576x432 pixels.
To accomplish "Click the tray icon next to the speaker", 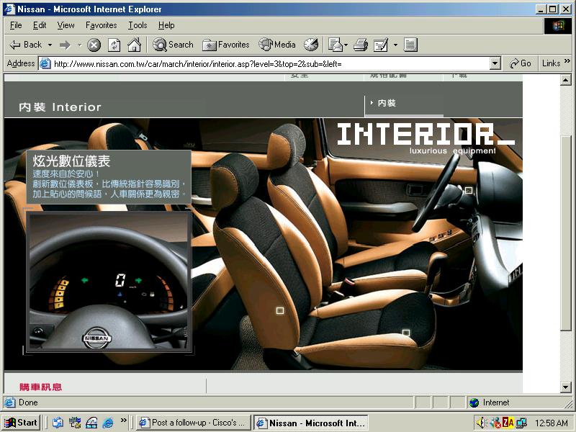I will pos(495,423).
